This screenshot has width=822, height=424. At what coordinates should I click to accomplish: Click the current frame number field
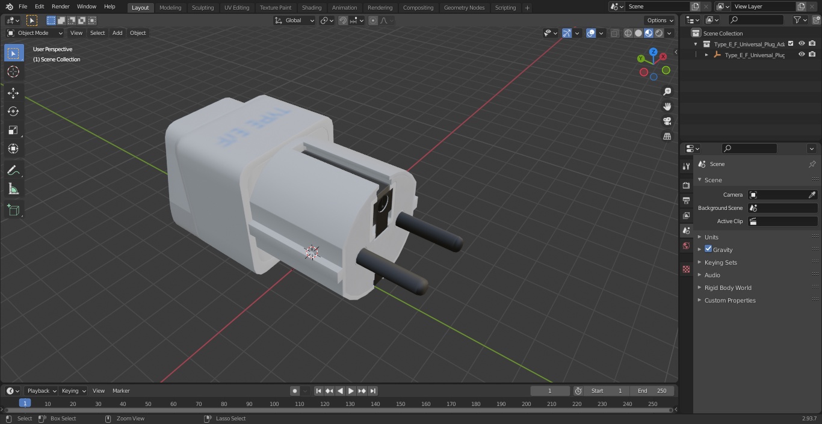point(550,391)
